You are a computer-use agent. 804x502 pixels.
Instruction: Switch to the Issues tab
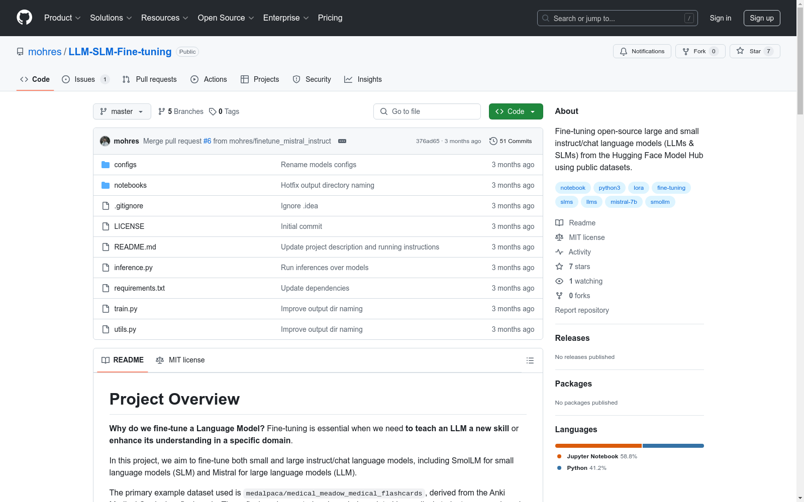click(85, 79)
